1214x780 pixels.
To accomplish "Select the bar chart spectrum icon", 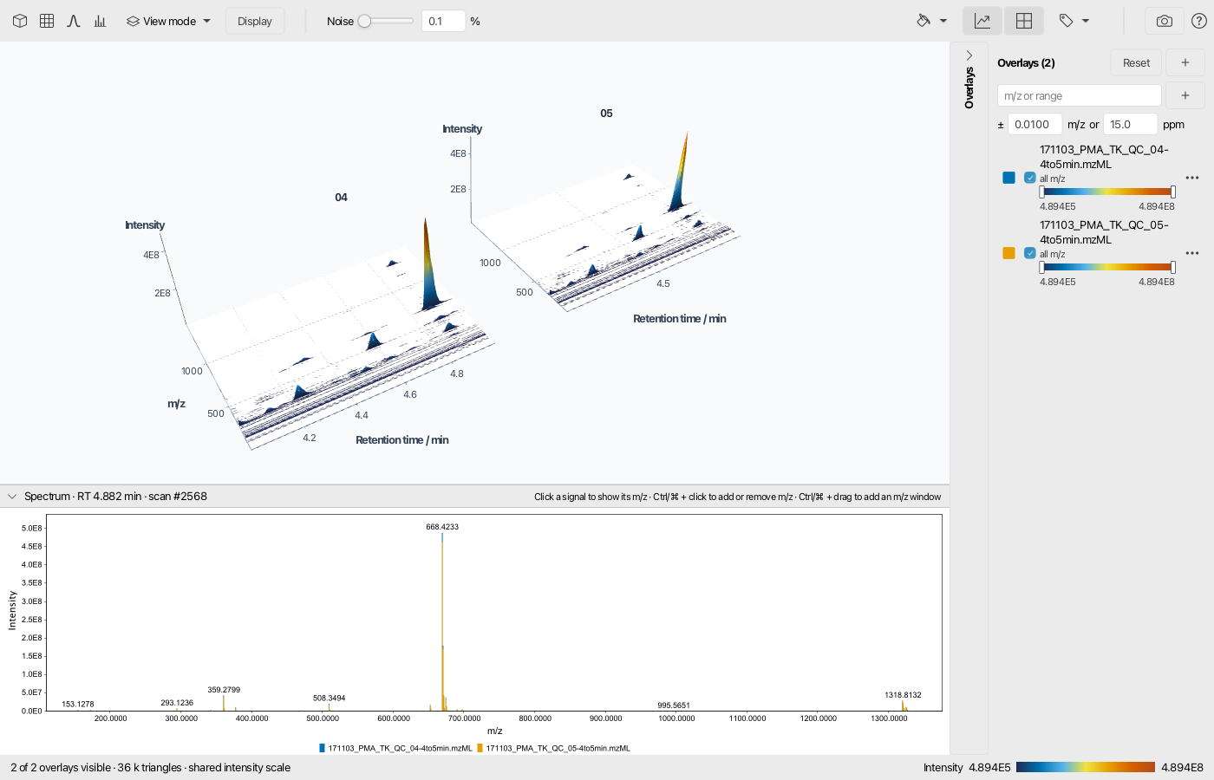I will pos(101,21).
